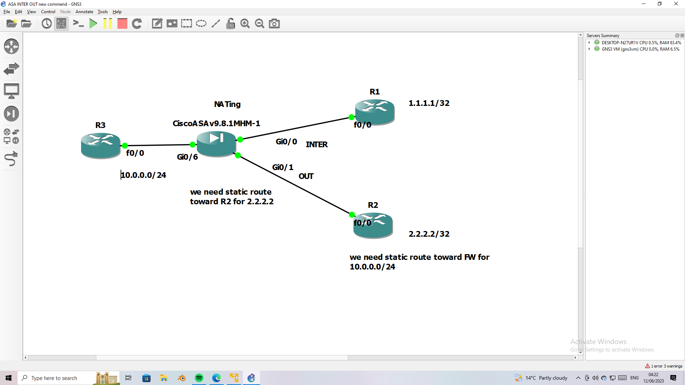Screen dimensions: 685x385
Task: Expand the DESKTOP-N27UR1V server entry
Action: (x=589, y=42)
